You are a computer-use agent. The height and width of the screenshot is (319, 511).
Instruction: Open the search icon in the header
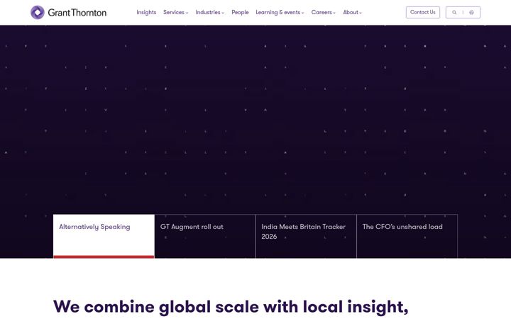click(x=454, y=12)
